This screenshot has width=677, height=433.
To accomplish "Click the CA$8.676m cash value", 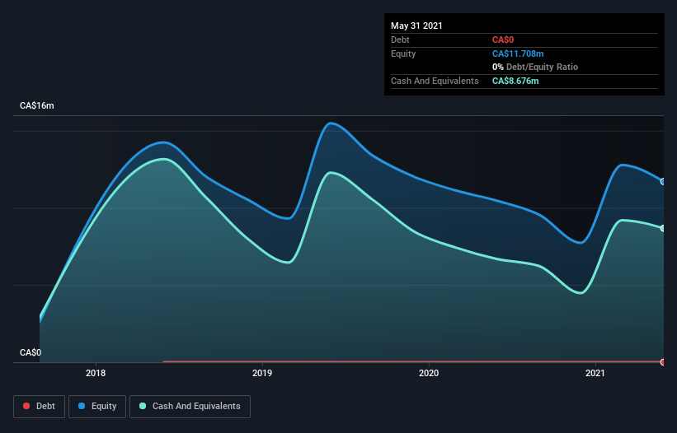I will 515,81.
